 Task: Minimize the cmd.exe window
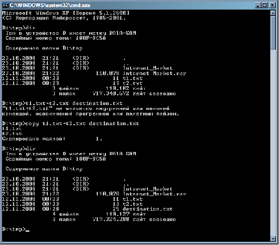(258, 5)
